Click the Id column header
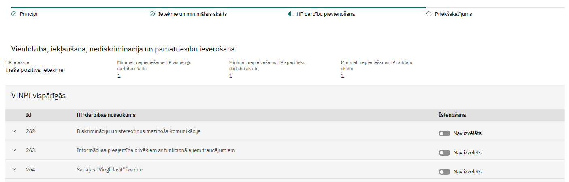This screenshot has width=569, height=182. point(29,115)
